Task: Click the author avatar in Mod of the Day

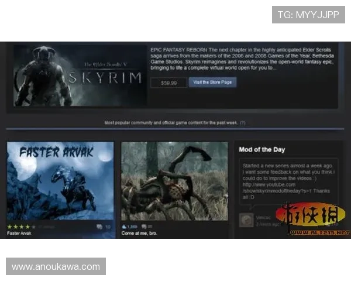Action: pyautogui.click(x=246, y=220)
